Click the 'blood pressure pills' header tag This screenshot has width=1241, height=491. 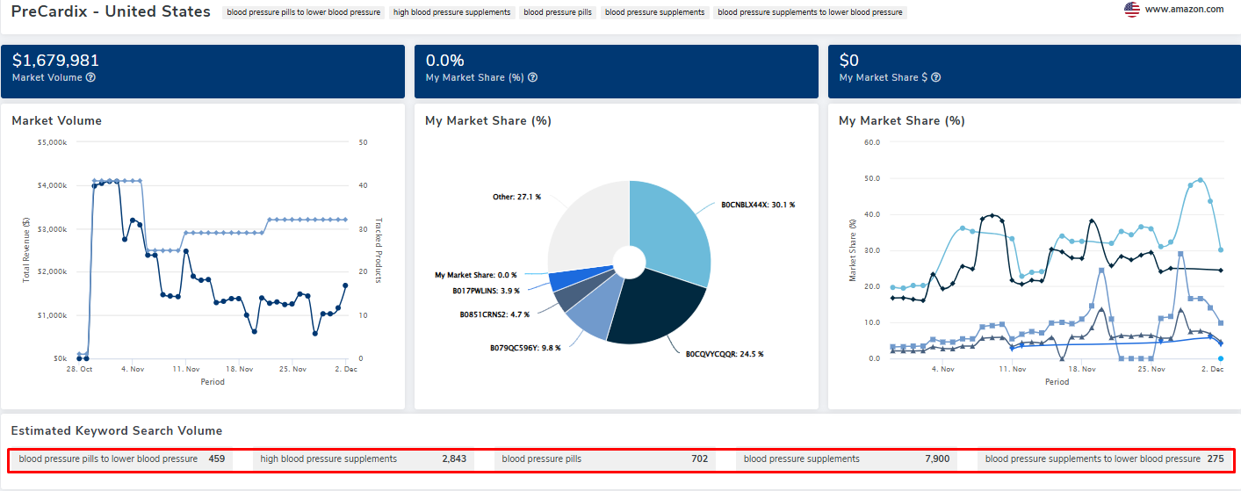click(558, 12)
